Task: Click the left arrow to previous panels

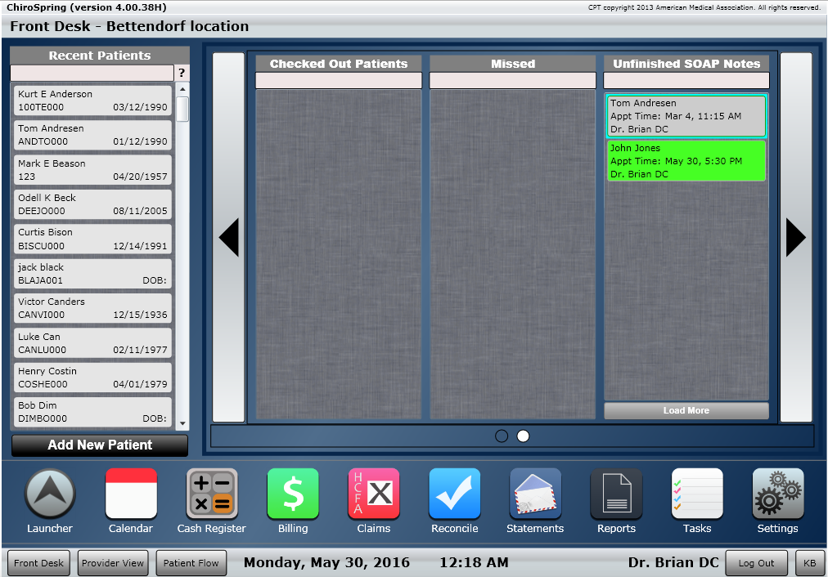Action: [x=229, y=238]
